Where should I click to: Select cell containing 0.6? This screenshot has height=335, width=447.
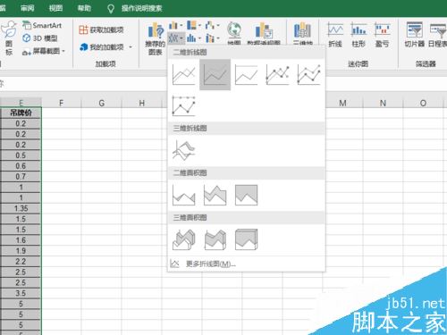click(x=21, y=166)
